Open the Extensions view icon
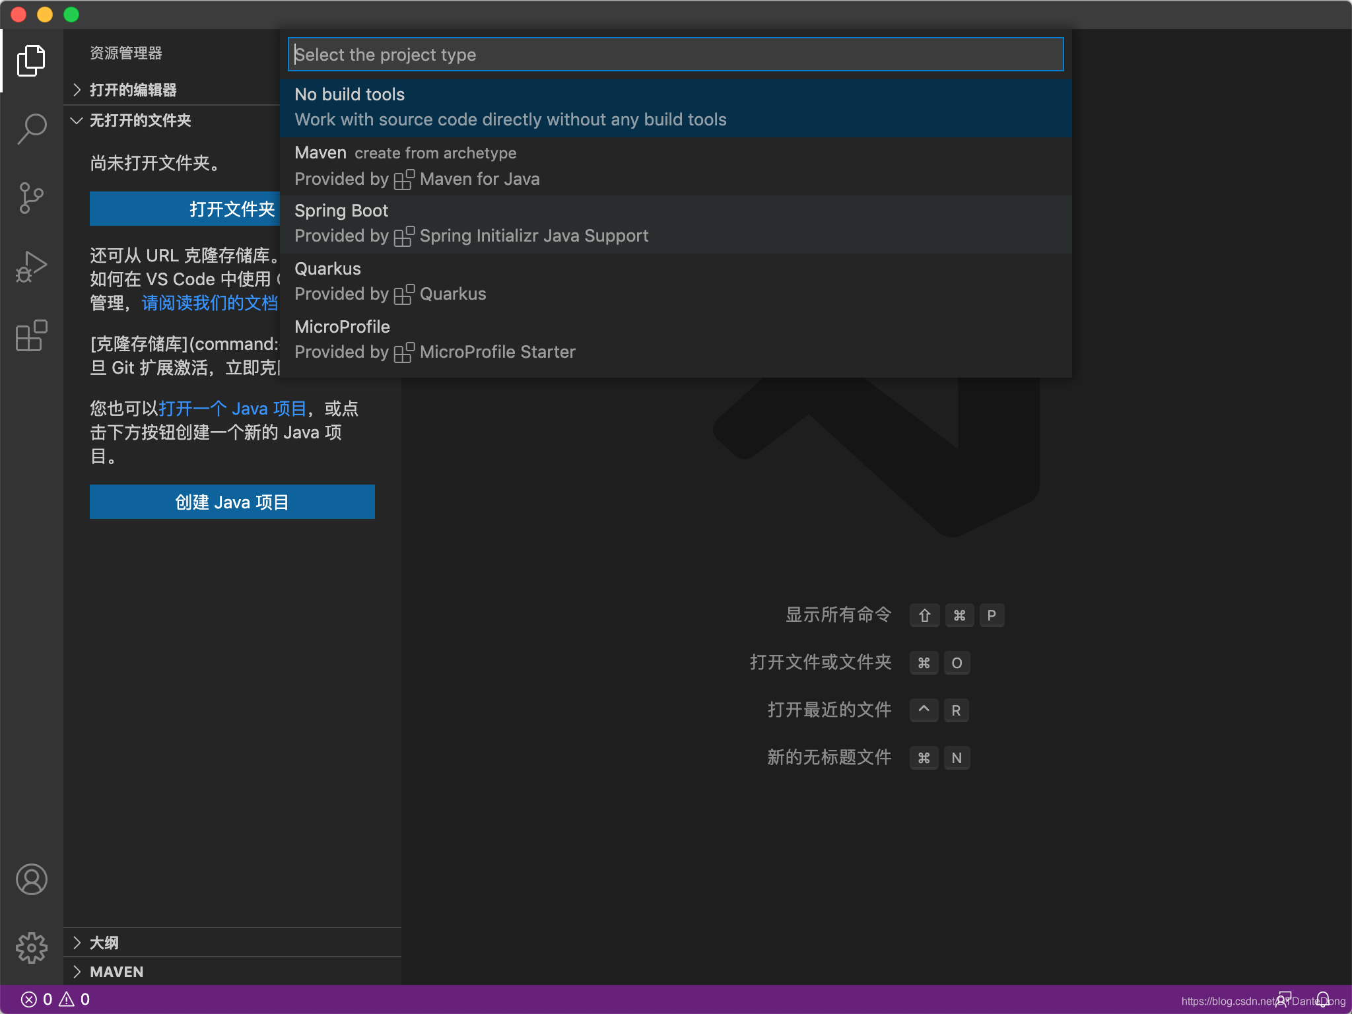 click(x=31, y=335)
